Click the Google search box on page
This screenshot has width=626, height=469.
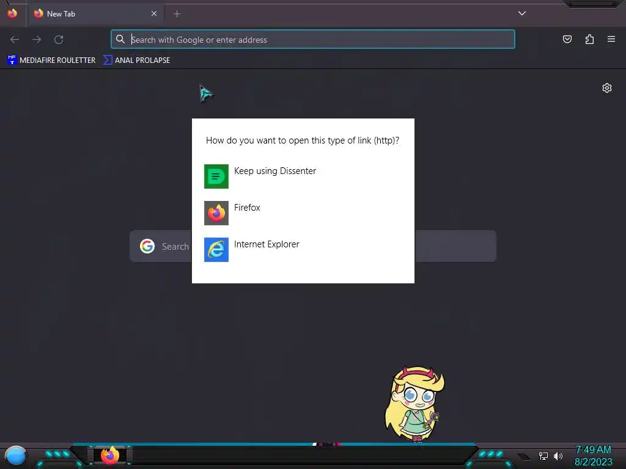pos(312,246)
